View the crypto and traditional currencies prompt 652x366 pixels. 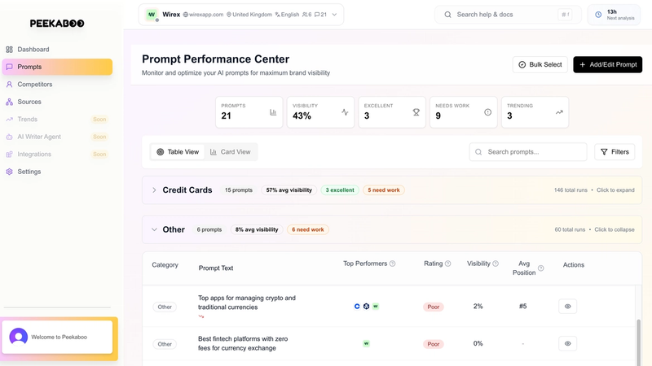567,307
